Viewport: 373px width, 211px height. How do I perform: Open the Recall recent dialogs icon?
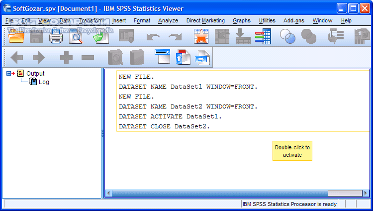(126, 36)
